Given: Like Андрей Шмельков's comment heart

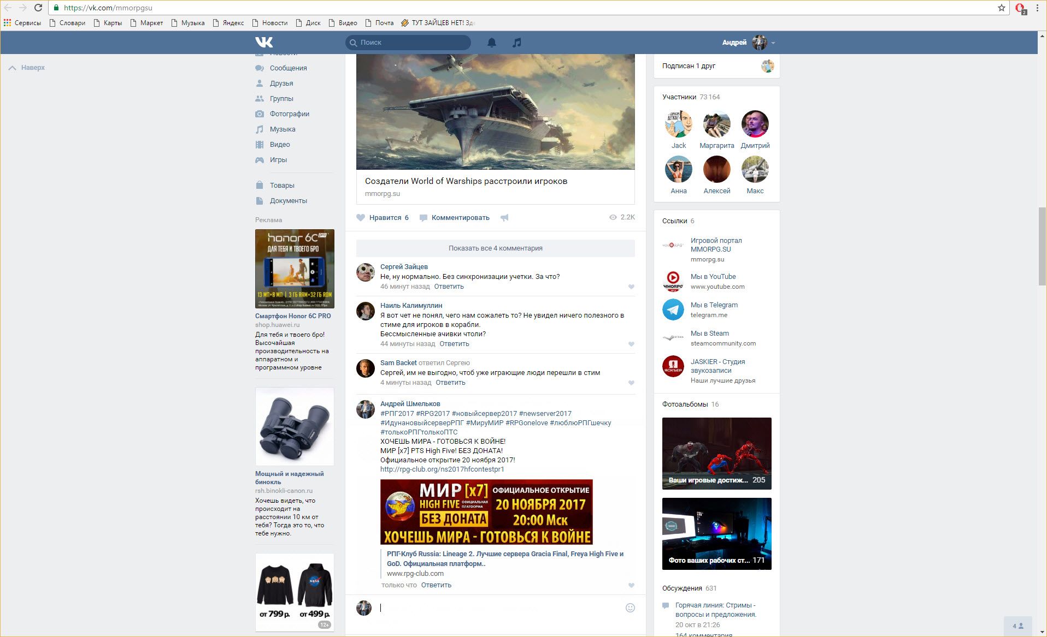Looking at the screenshot, I should 631,585.
